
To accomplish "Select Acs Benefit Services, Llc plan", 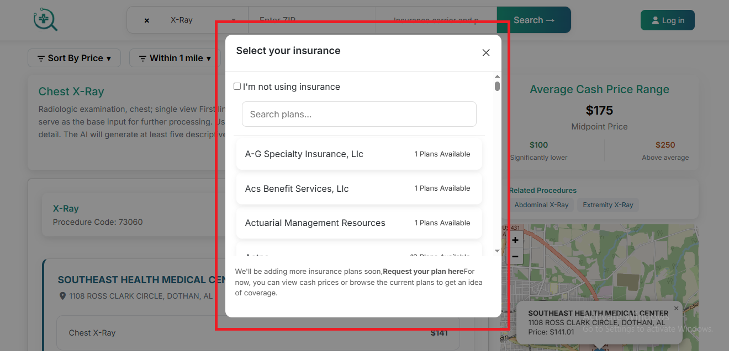I will 359,188.
